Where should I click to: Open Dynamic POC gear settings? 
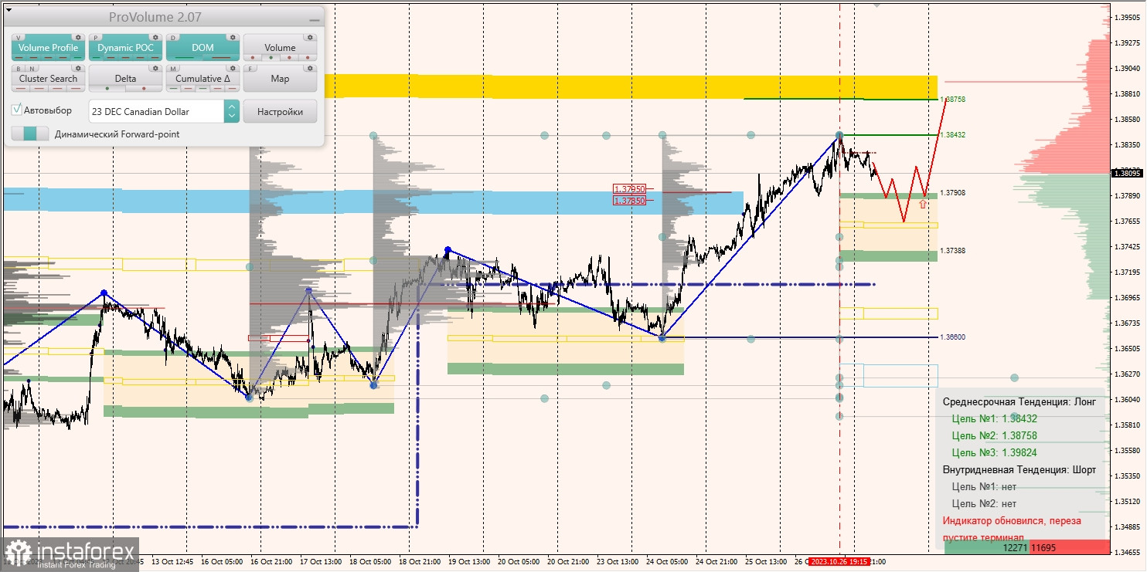155,37
